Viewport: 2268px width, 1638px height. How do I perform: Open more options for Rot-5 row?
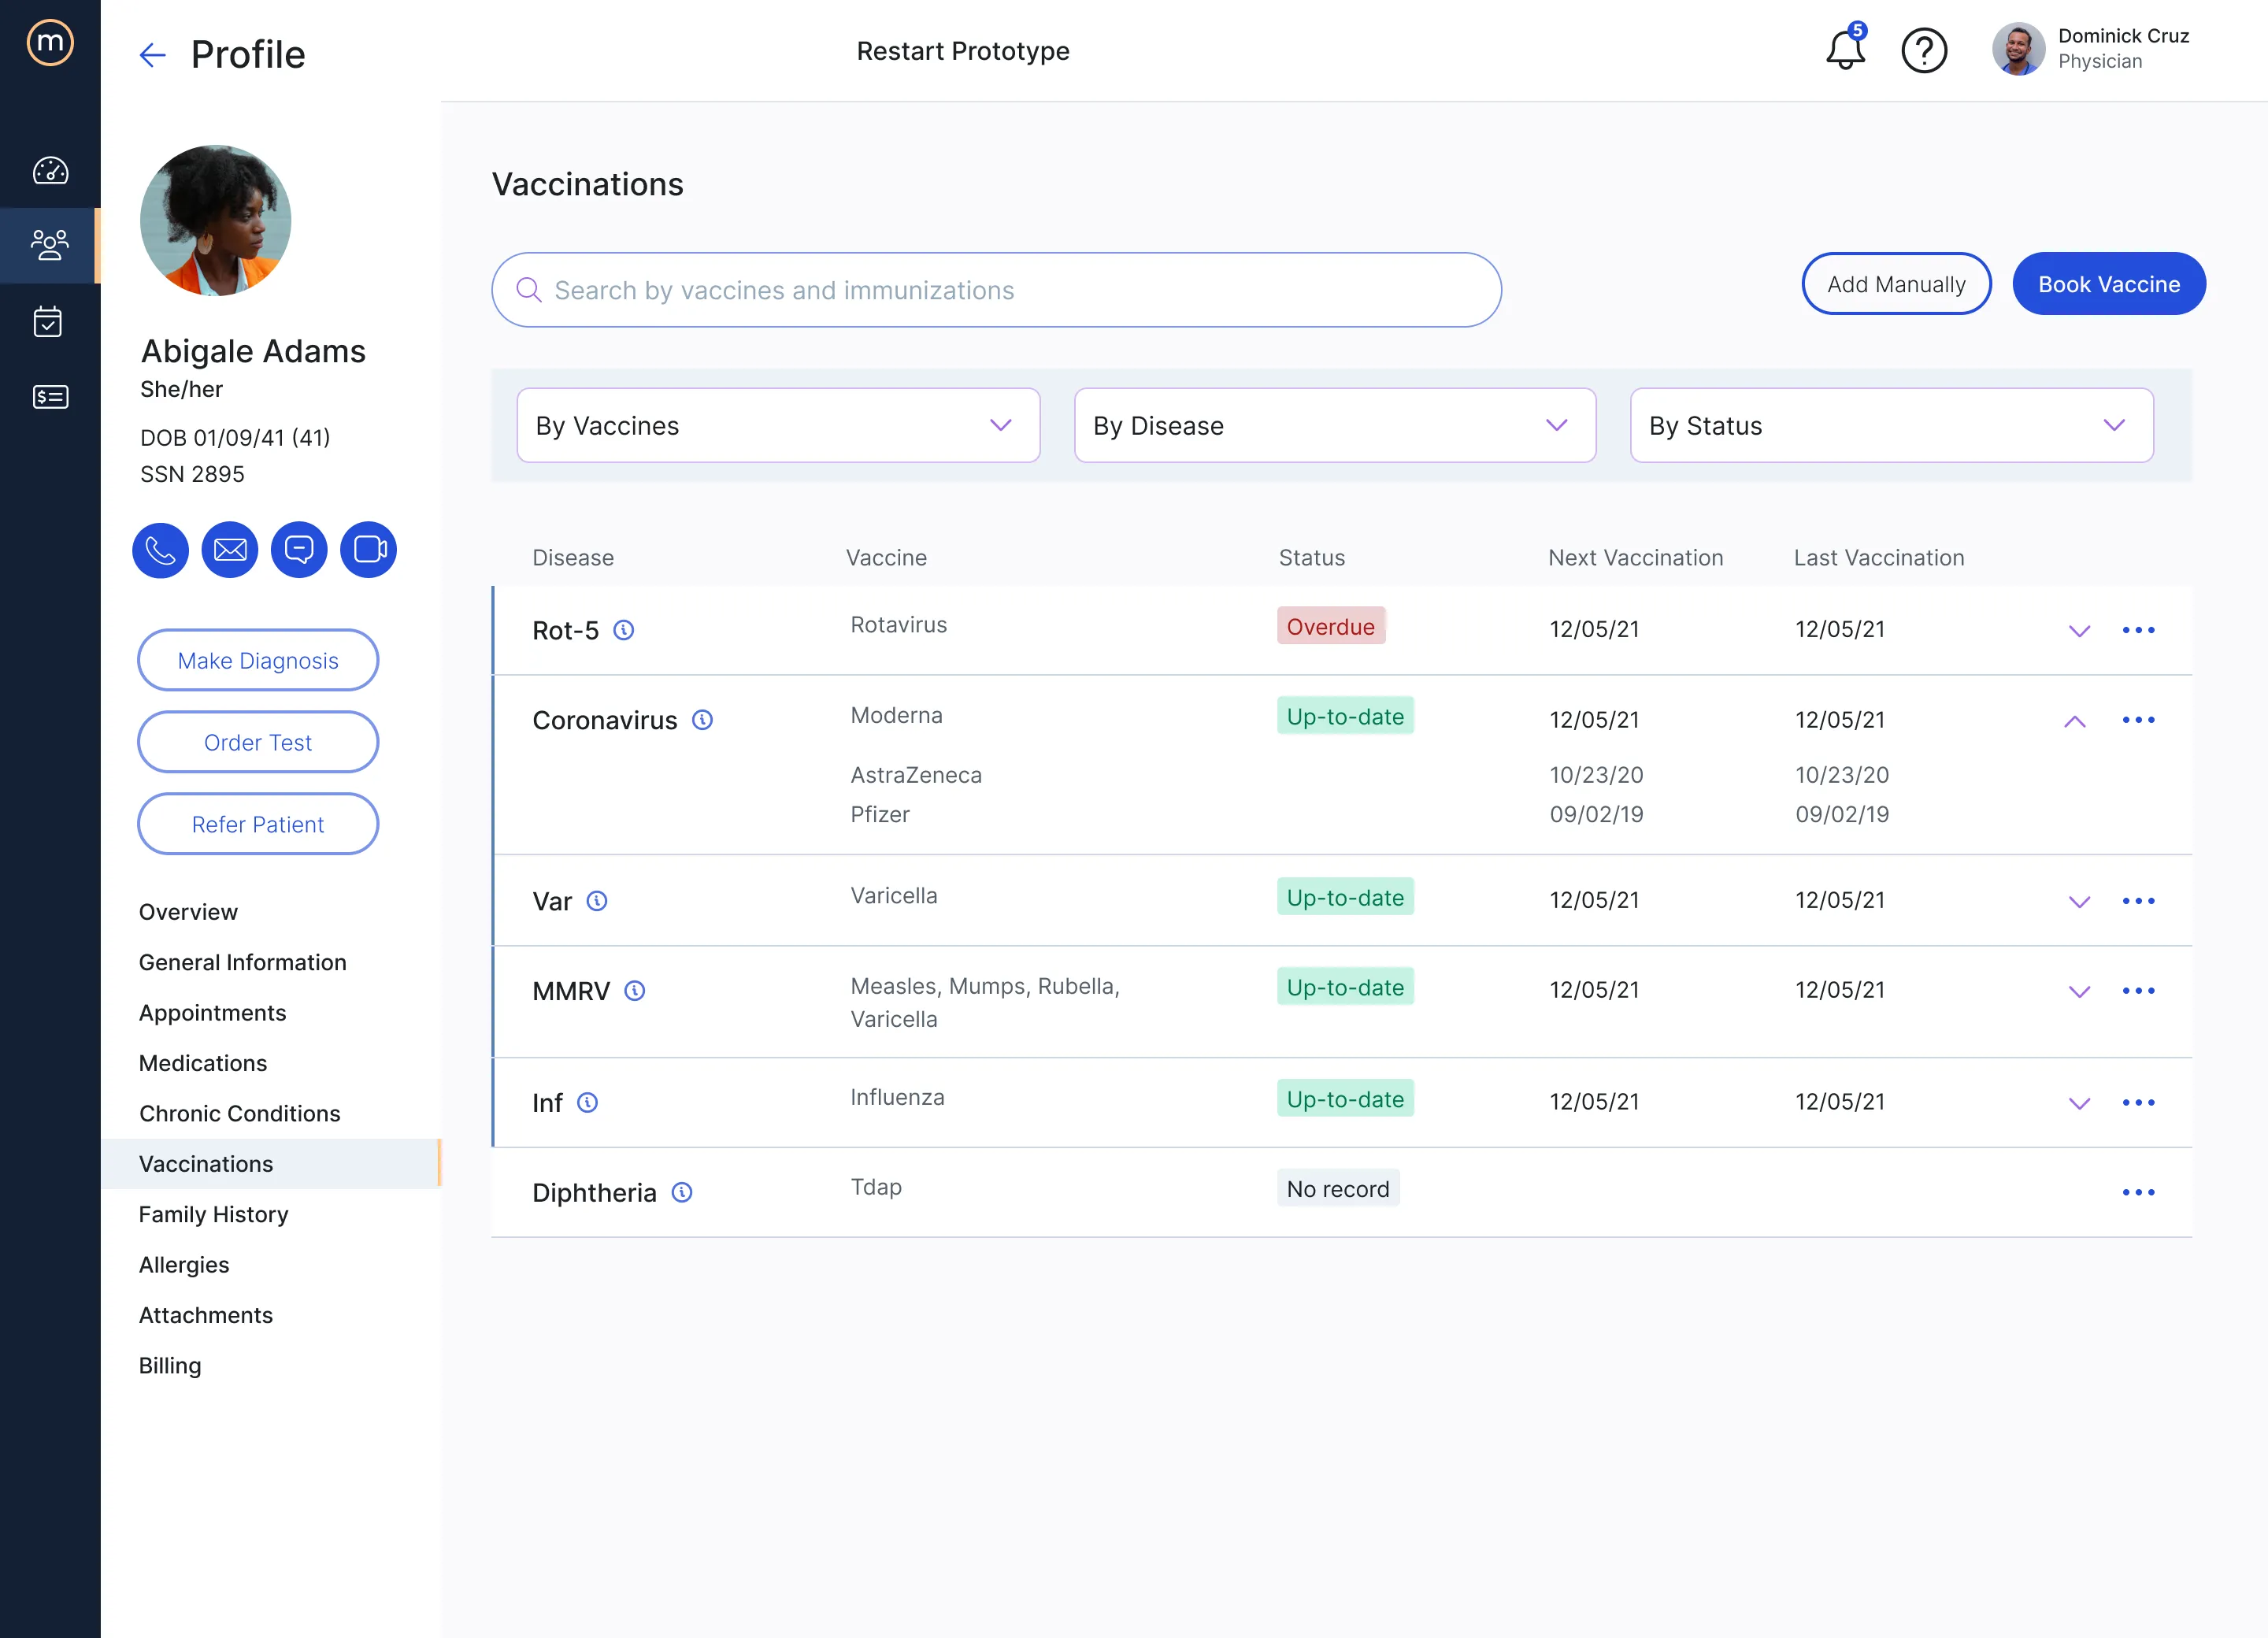(x=2138, y=630)
